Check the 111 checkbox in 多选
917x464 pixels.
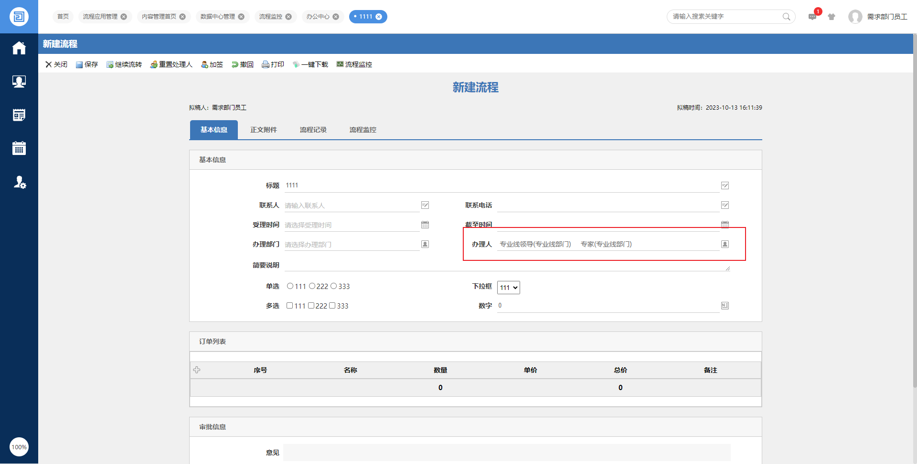coord(289,306)
